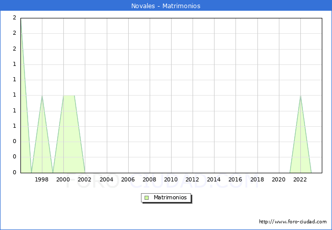Select the 2006 year label
Viewport: 332px width, 230px height.
(128, 179)
